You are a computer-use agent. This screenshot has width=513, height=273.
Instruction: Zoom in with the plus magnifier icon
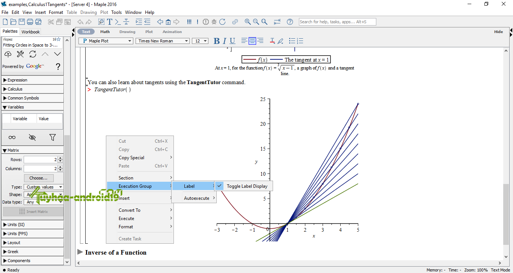tap(248, 22)
